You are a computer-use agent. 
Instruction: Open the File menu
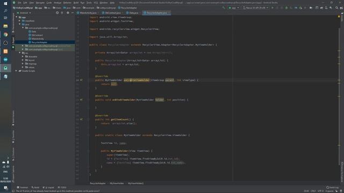19,3
